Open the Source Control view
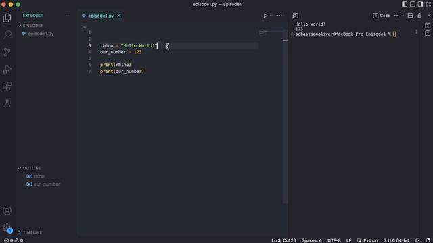 point(7,52)
